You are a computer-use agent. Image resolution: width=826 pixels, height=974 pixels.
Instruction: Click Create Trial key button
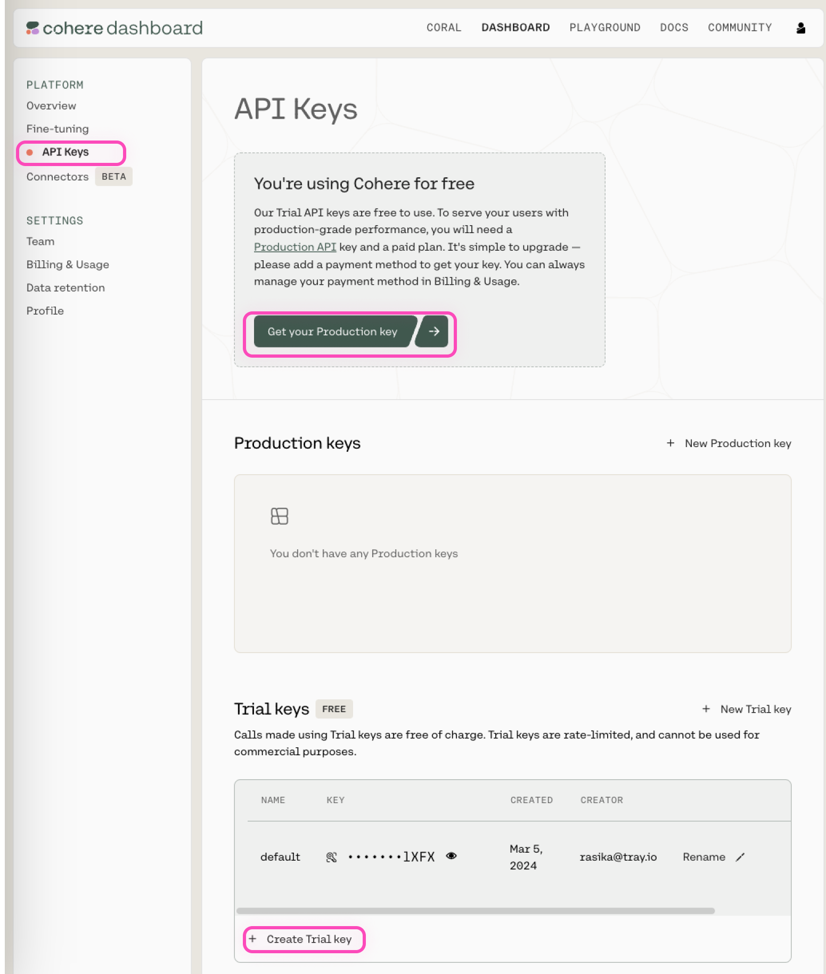[x=305, y=939]
